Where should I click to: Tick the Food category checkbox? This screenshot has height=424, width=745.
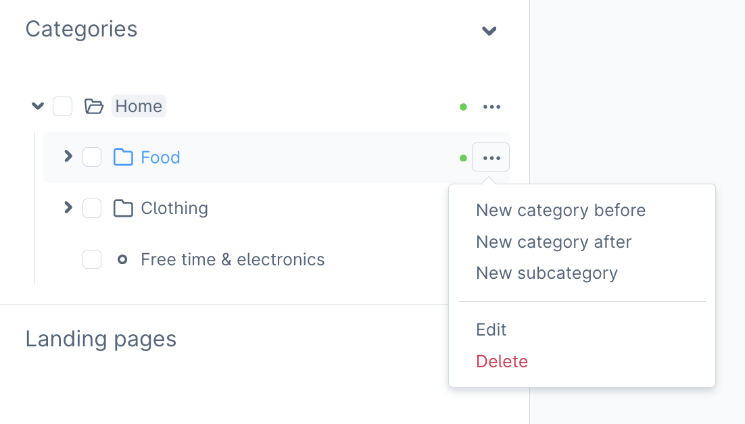coord(92,157)
